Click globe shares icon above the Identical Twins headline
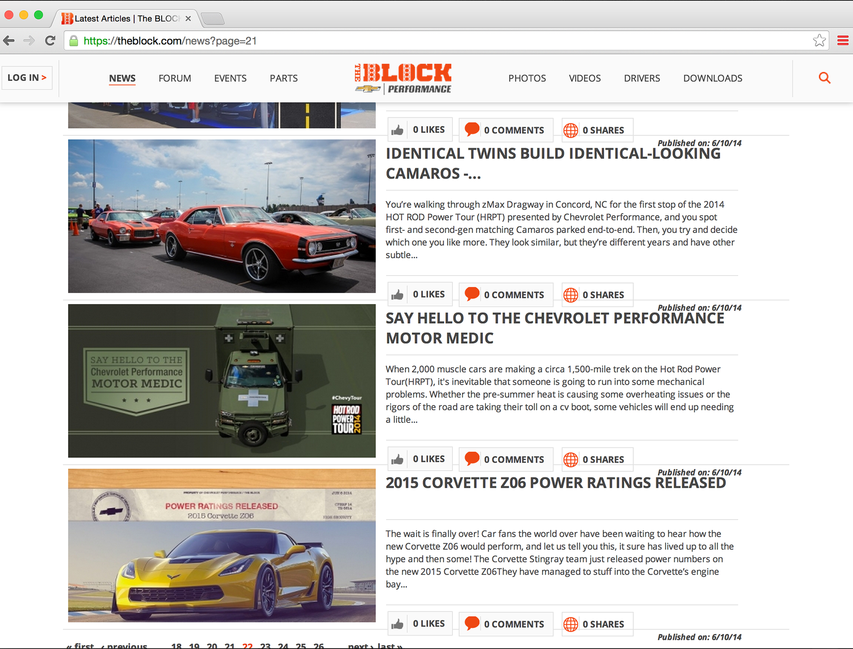Image resolution: width=853 pixels, height=649 pixels. pyautogui.click(x=570, y=130)
